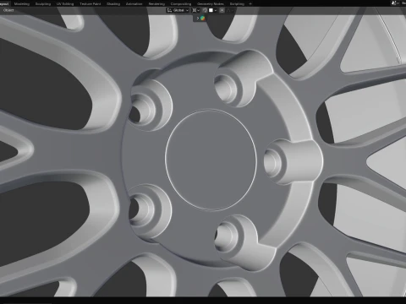Switch to the Geometry Nodes workspace tab
This screenshot has height=304, width=406.
211,4
